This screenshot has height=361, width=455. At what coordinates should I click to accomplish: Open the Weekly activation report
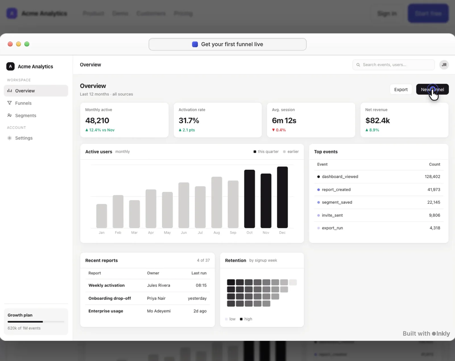click(148, 285)
